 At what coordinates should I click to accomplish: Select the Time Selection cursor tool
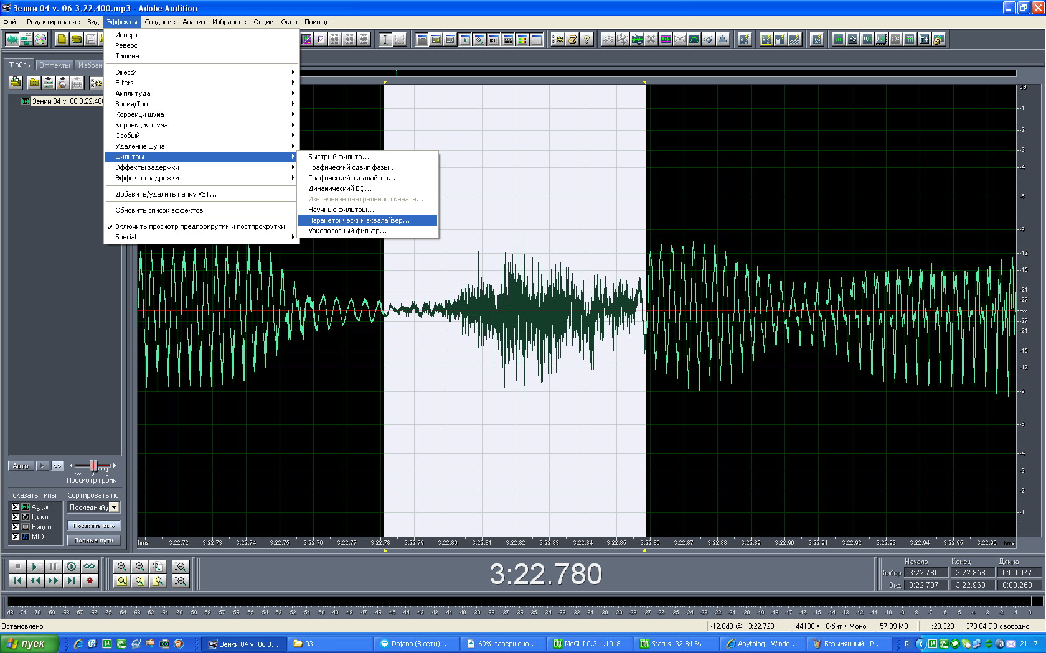385,40
